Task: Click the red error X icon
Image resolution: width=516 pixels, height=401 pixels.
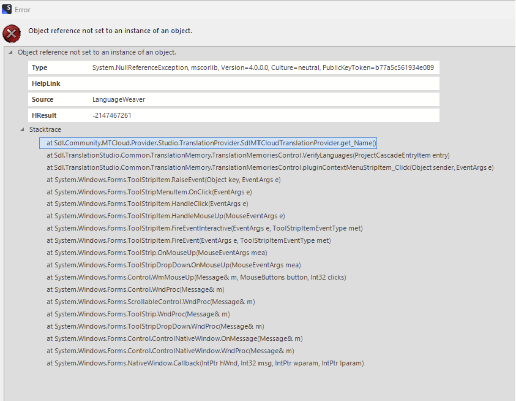Action: pyautogui.click(x=12, y=33)
